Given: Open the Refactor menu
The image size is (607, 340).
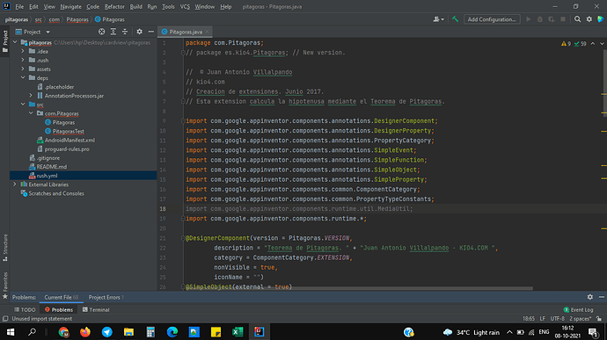Looking at the screenshot, I should (114, 6).
